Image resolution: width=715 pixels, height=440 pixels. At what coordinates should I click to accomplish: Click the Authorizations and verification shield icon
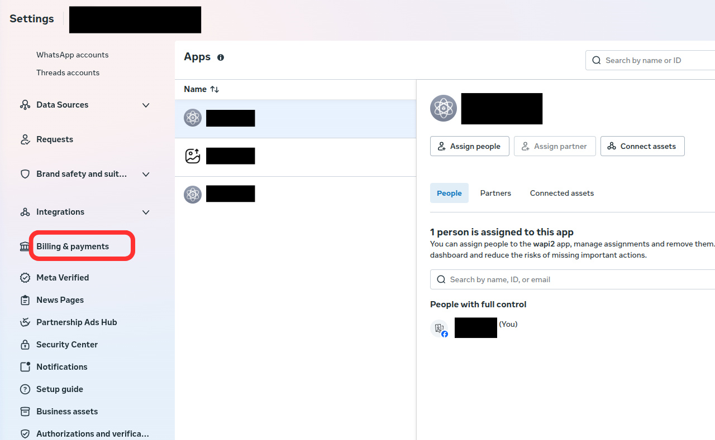pyautogui.click(x=25, y=434)
